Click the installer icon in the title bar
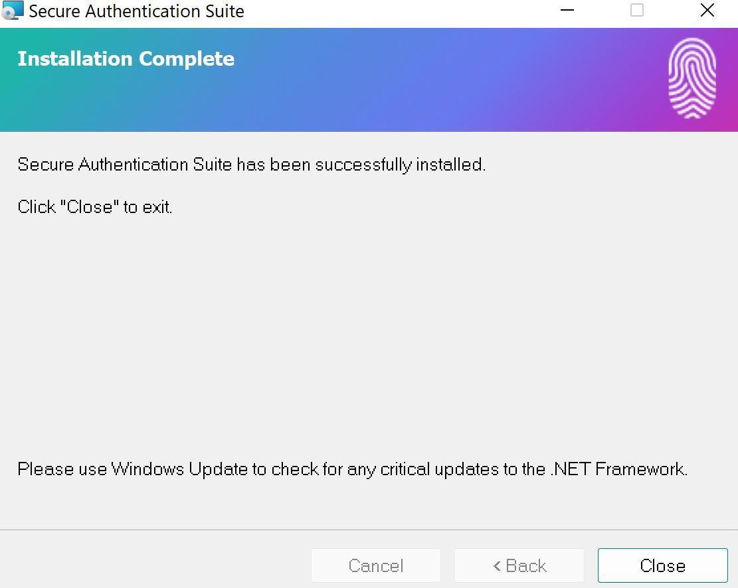The image size is (738, 588). [x=12, y=10]
